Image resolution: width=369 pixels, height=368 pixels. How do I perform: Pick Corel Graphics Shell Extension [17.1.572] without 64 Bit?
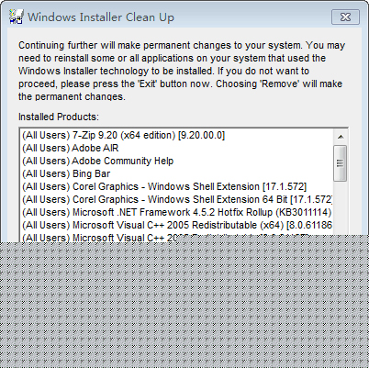pos(177,186)
